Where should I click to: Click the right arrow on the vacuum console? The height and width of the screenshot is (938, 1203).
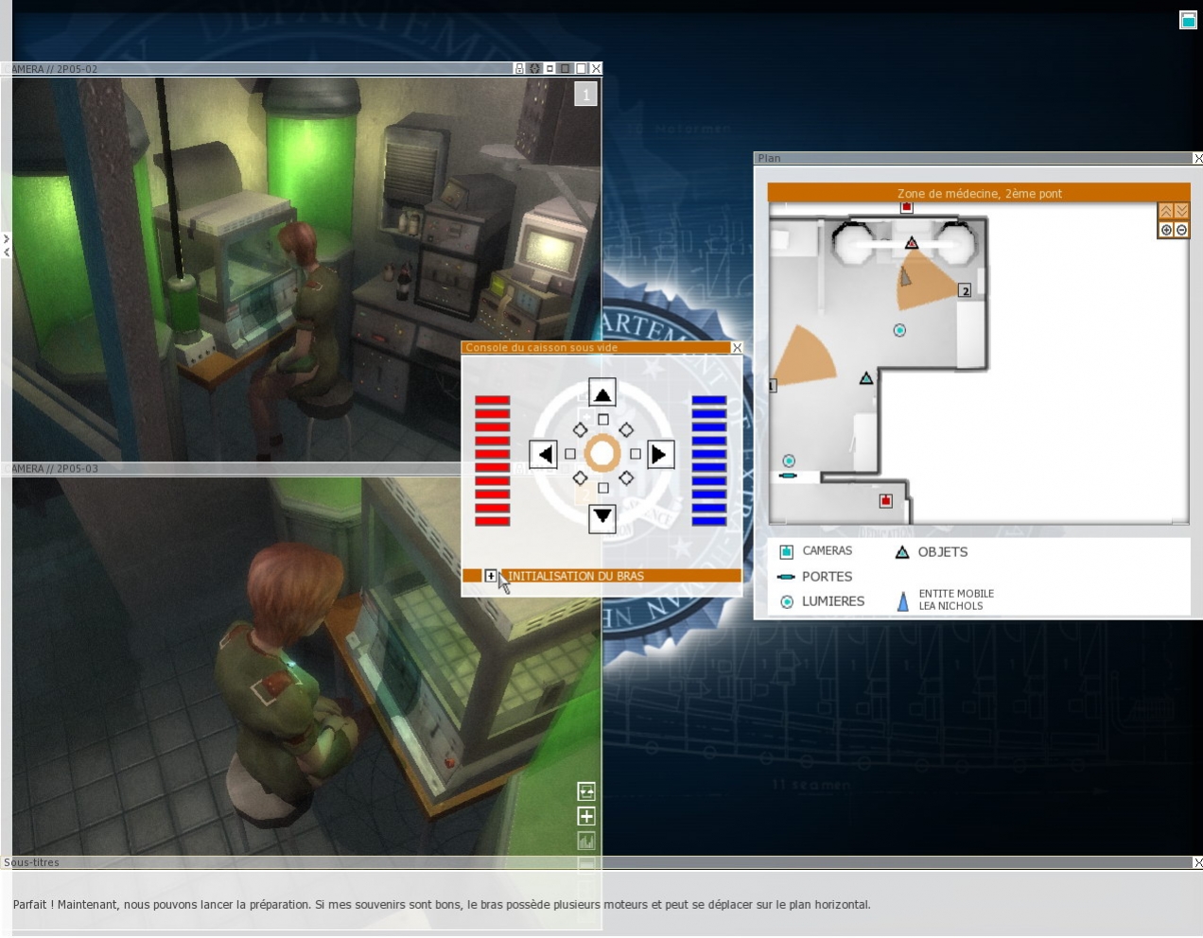(x=660, y=455)
